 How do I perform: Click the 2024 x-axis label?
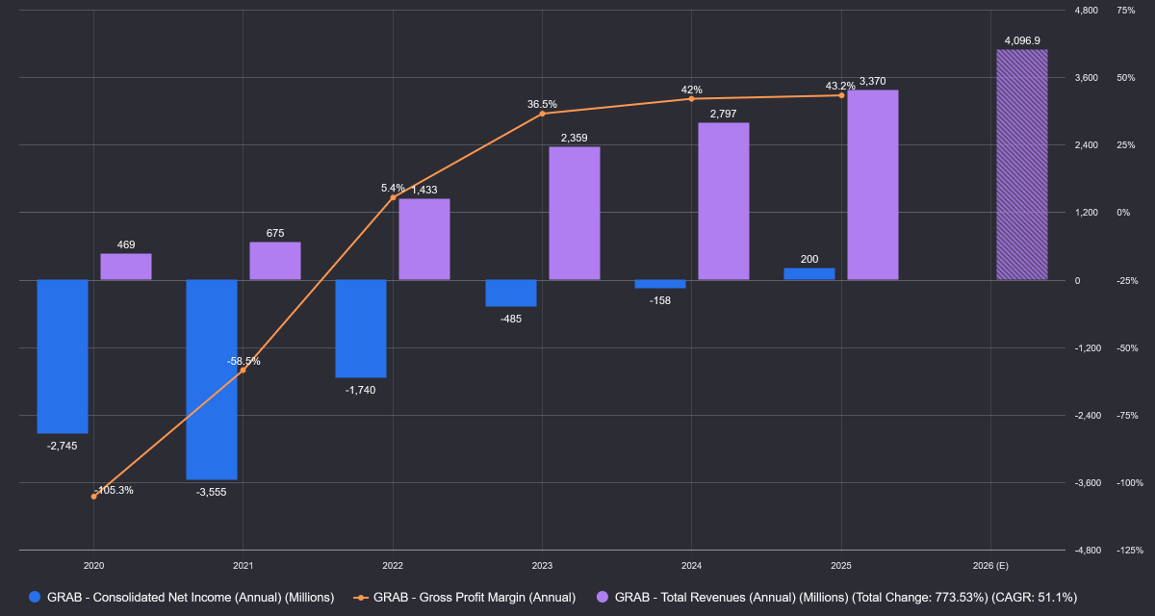click(x=692, y=566)
